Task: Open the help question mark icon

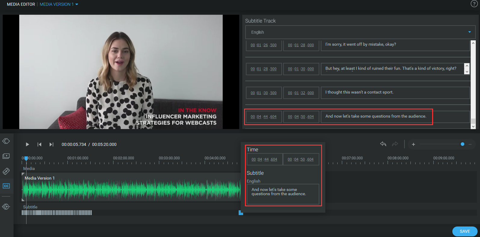Action: point(474,4)
